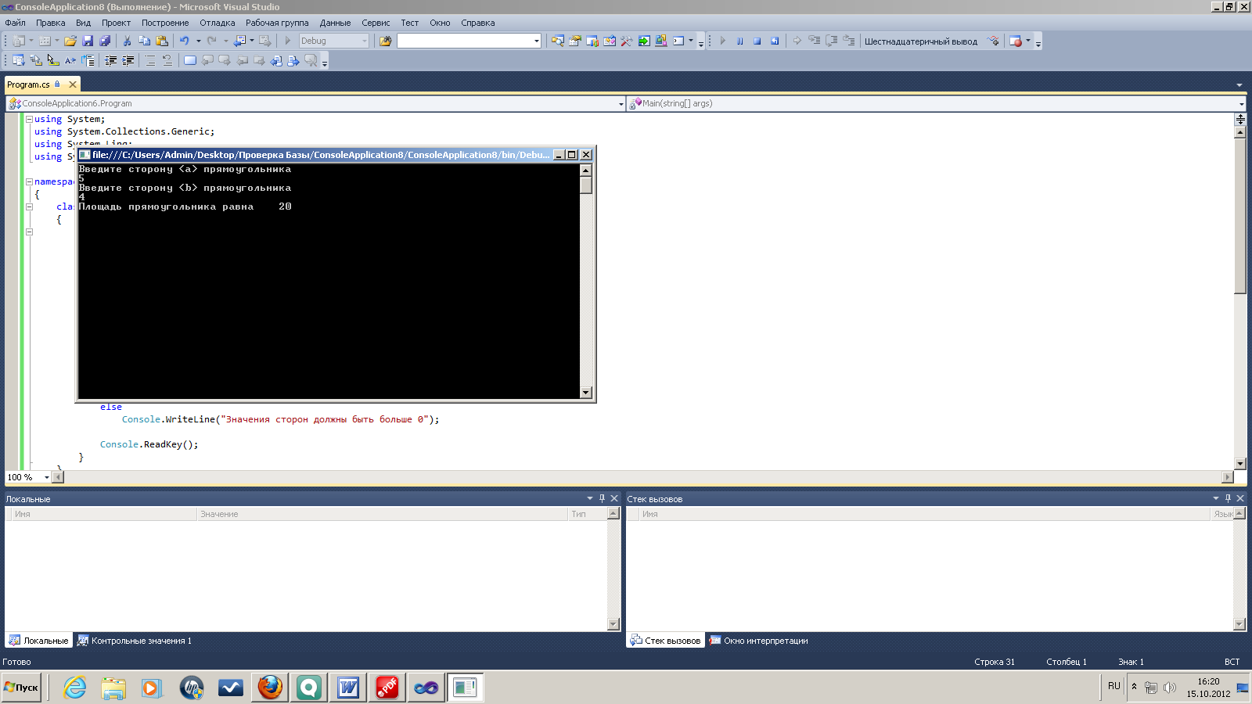Click the Comment out selected lines icon
This screenshot has width=1252, height=704.
pos(150,60)
